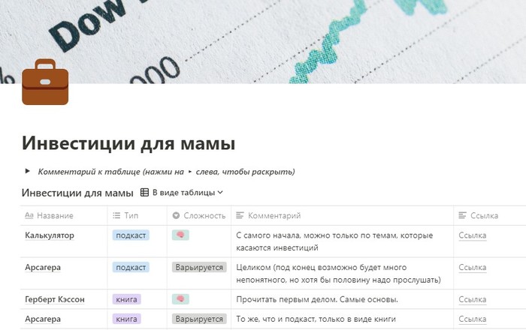Click подкаст tag in Арсагера row

(131, 268)
